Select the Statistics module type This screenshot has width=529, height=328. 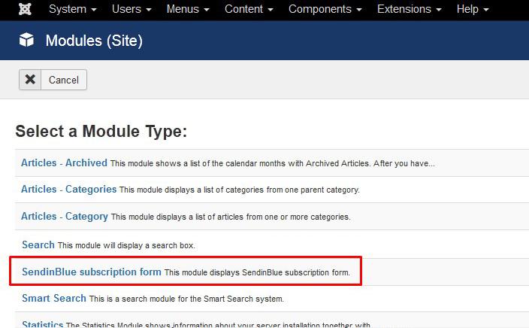coord(43,324)
